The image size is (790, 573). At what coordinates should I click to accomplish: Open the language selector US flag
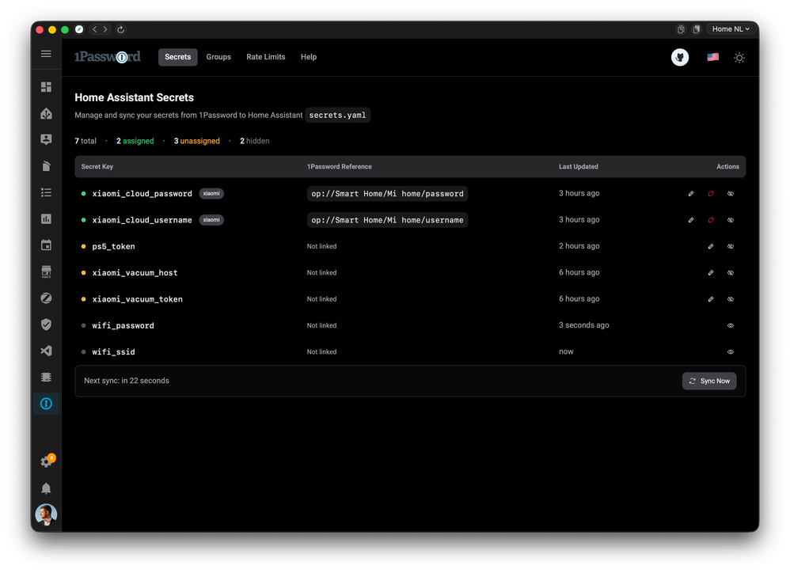coord(712,57)
